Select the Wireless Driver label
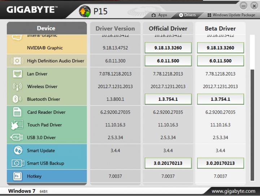 tap(42, 87)
